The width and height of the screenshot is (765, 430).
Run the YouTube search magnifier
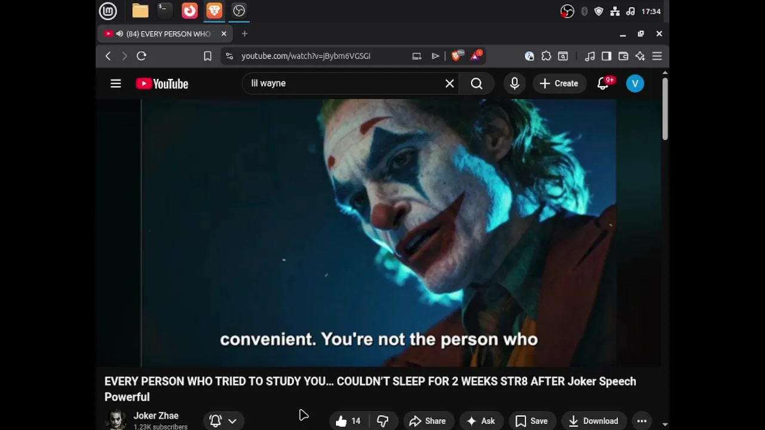pos(476,84)
